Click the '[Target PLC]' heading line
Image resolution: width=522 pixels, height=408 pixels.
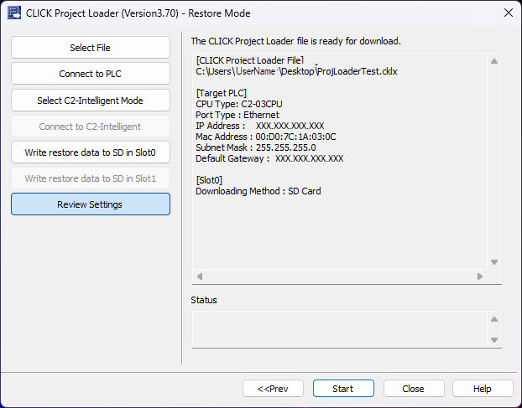point(221,93)
